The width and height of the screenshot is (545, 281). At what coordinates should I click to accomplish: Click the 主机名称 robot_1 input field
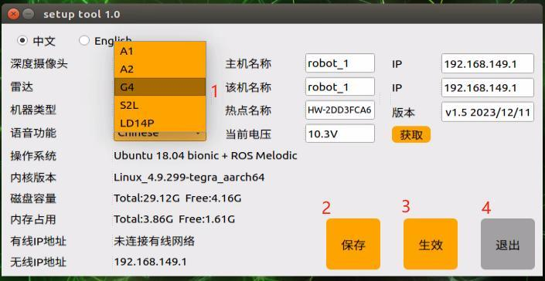click(x=340, y=63)
